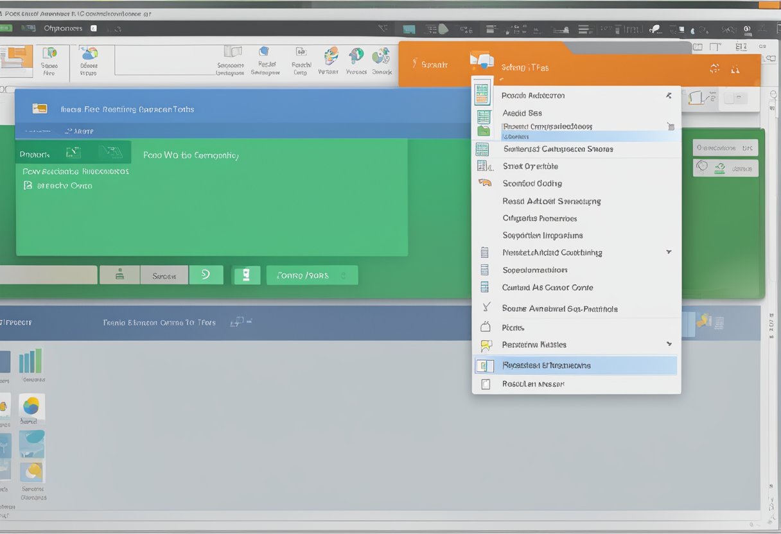781x534 pixels.
Task: Click the green square icon in bottom button row
Action: (246, 275)
